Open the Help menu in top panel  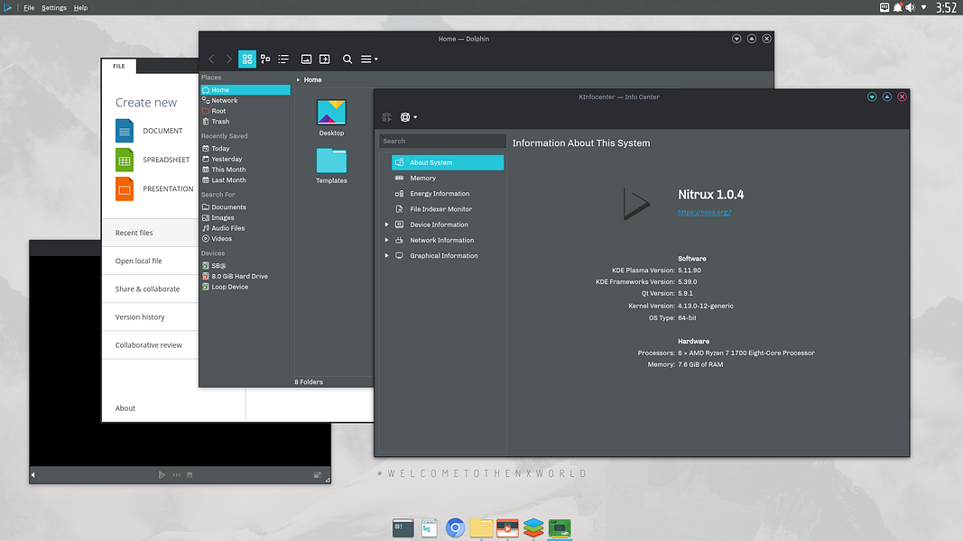click(x=80, y=8)
